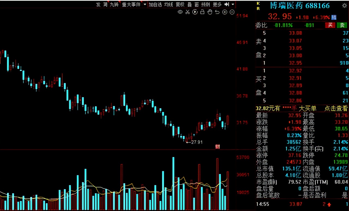
Task: Select the scissors tool icon
Action: (x=187, y=12)
